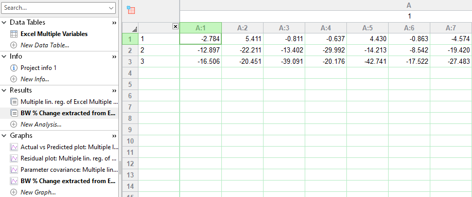Start a New Analysis
472x197 pixels.
coord(41,124)
